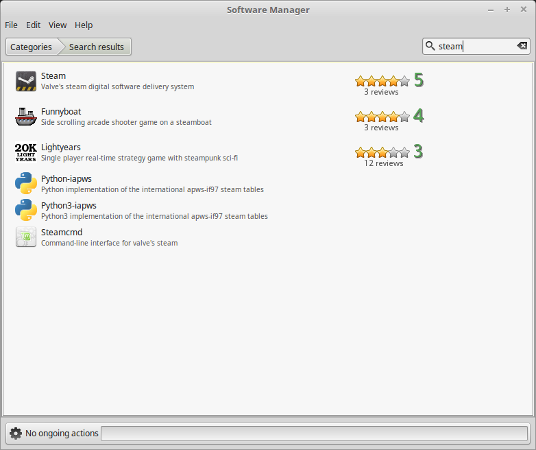536x450 pixels.
Task: Focus the steam search input field
Action: (476, 46)
